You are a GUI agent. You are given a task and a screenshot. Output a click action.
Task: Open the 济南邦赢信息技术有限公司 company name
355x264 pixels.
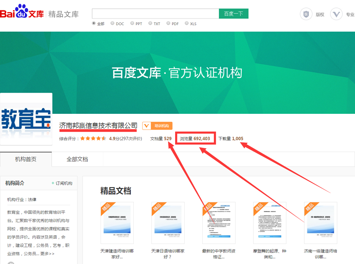pos(98,126)
